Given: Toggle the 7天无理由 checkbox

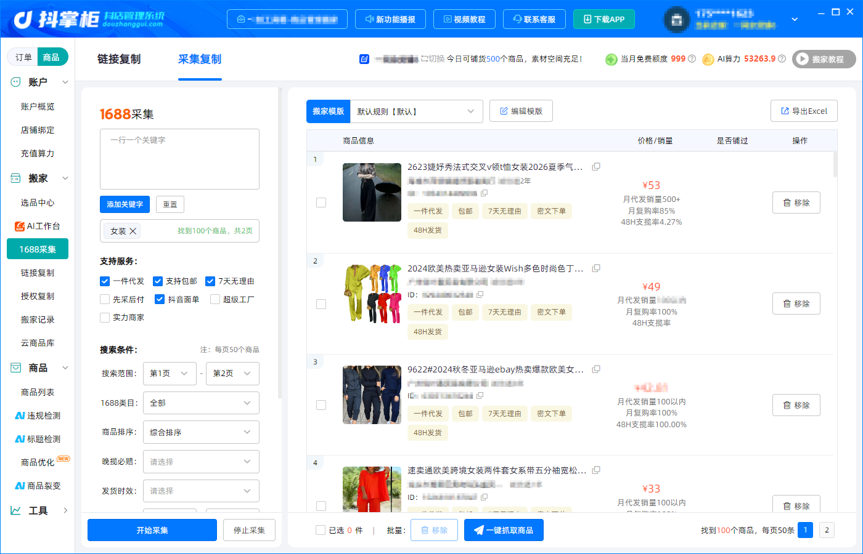Looking at the screenshot, I should click(x=210, y=281).
